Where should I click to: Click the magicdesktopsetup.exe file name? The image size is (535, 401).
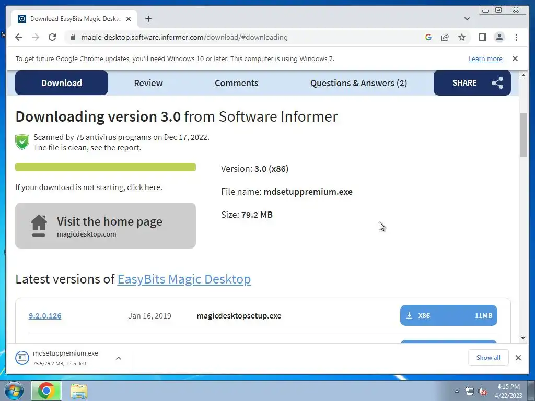[239, 316]
